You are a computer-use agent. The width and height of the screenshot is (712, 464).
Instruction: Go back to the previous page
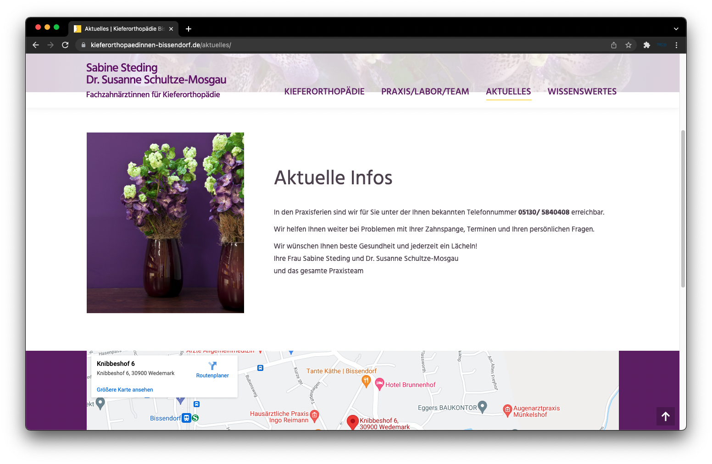36,45
